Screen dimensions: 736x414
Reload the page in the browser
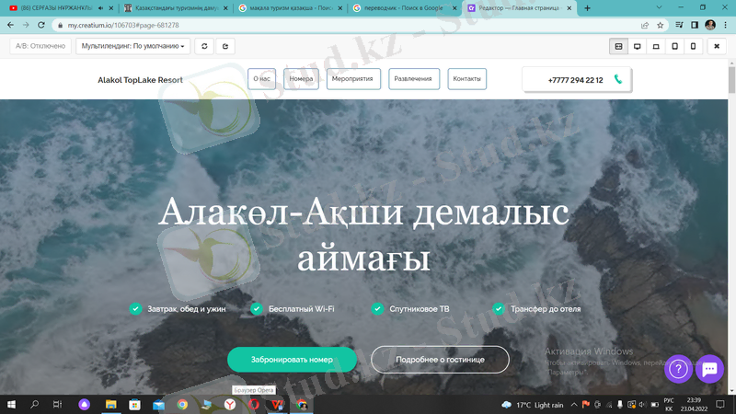pos(40,25)
